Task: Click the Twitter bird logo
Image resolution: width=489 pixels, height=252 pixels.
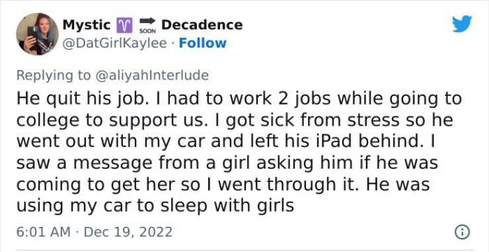Action: pyautogui.click(x=462, y=24)
